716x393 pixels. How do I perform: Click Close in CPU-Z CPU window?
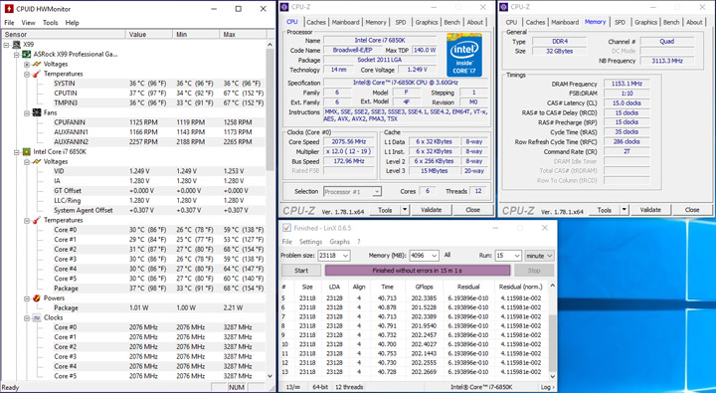click(472, 210)
